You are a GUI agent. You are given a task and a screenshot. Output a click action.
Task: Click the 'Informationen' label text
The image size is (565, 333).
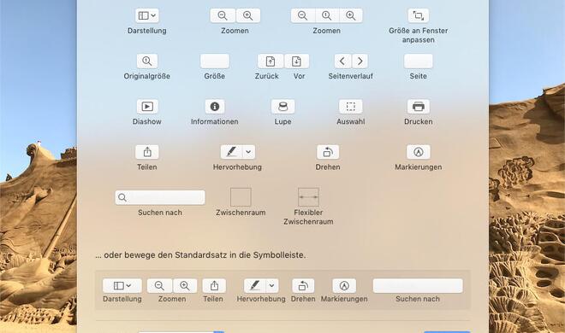point(215,121)
